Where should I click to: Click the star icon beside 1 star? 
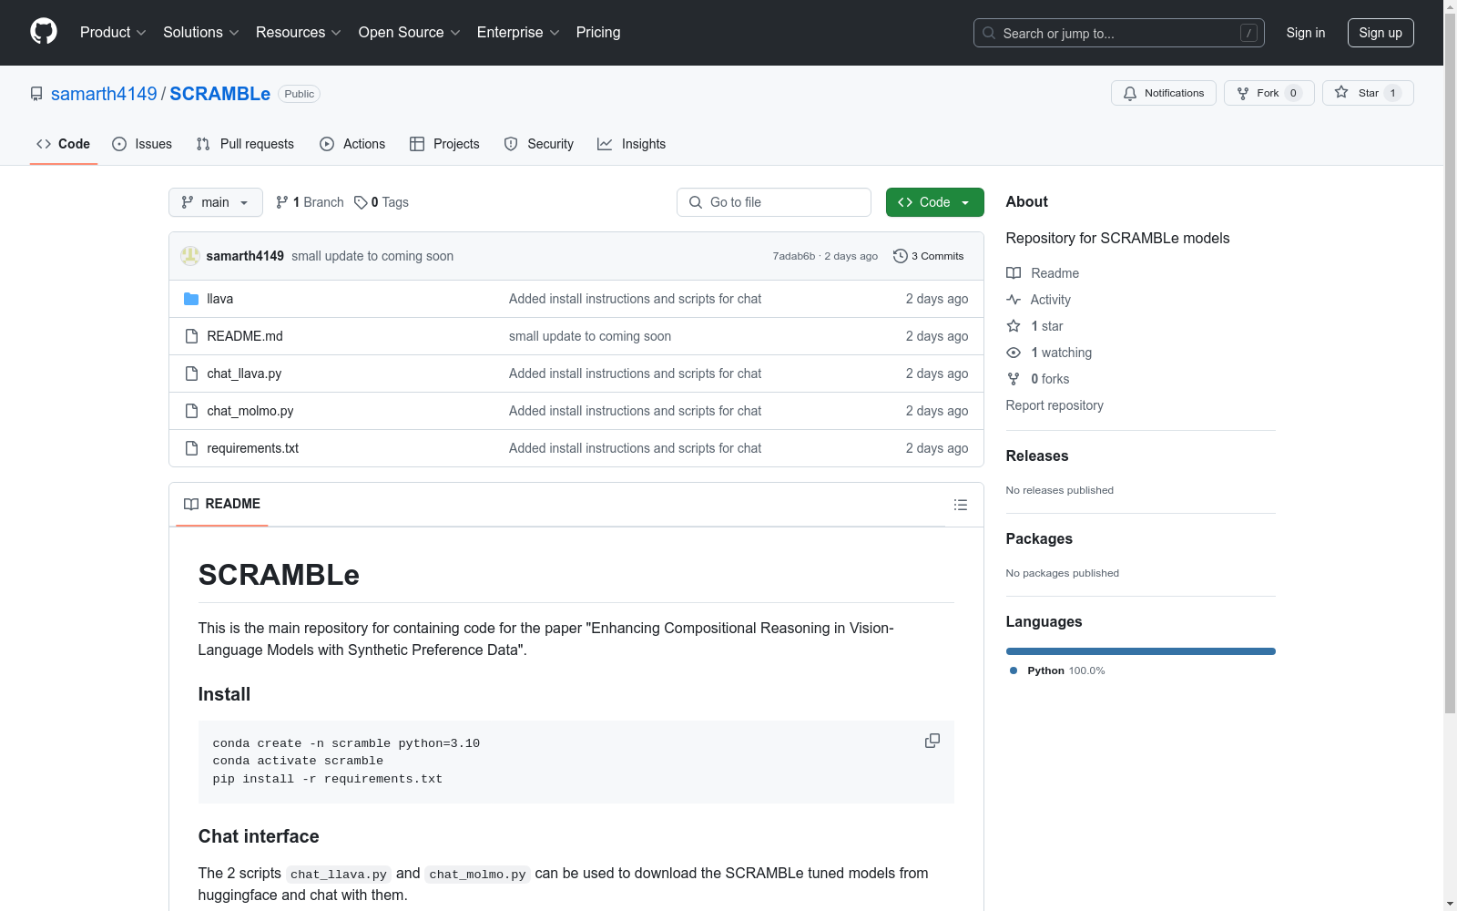pyautogui.click(x=1014, y=326)
